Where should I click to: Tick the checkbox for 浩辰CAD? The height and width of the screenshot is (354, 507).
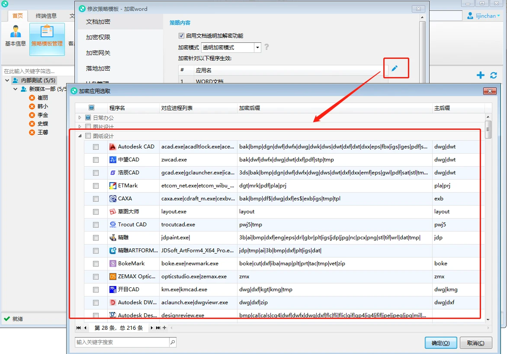click(96, 173)
